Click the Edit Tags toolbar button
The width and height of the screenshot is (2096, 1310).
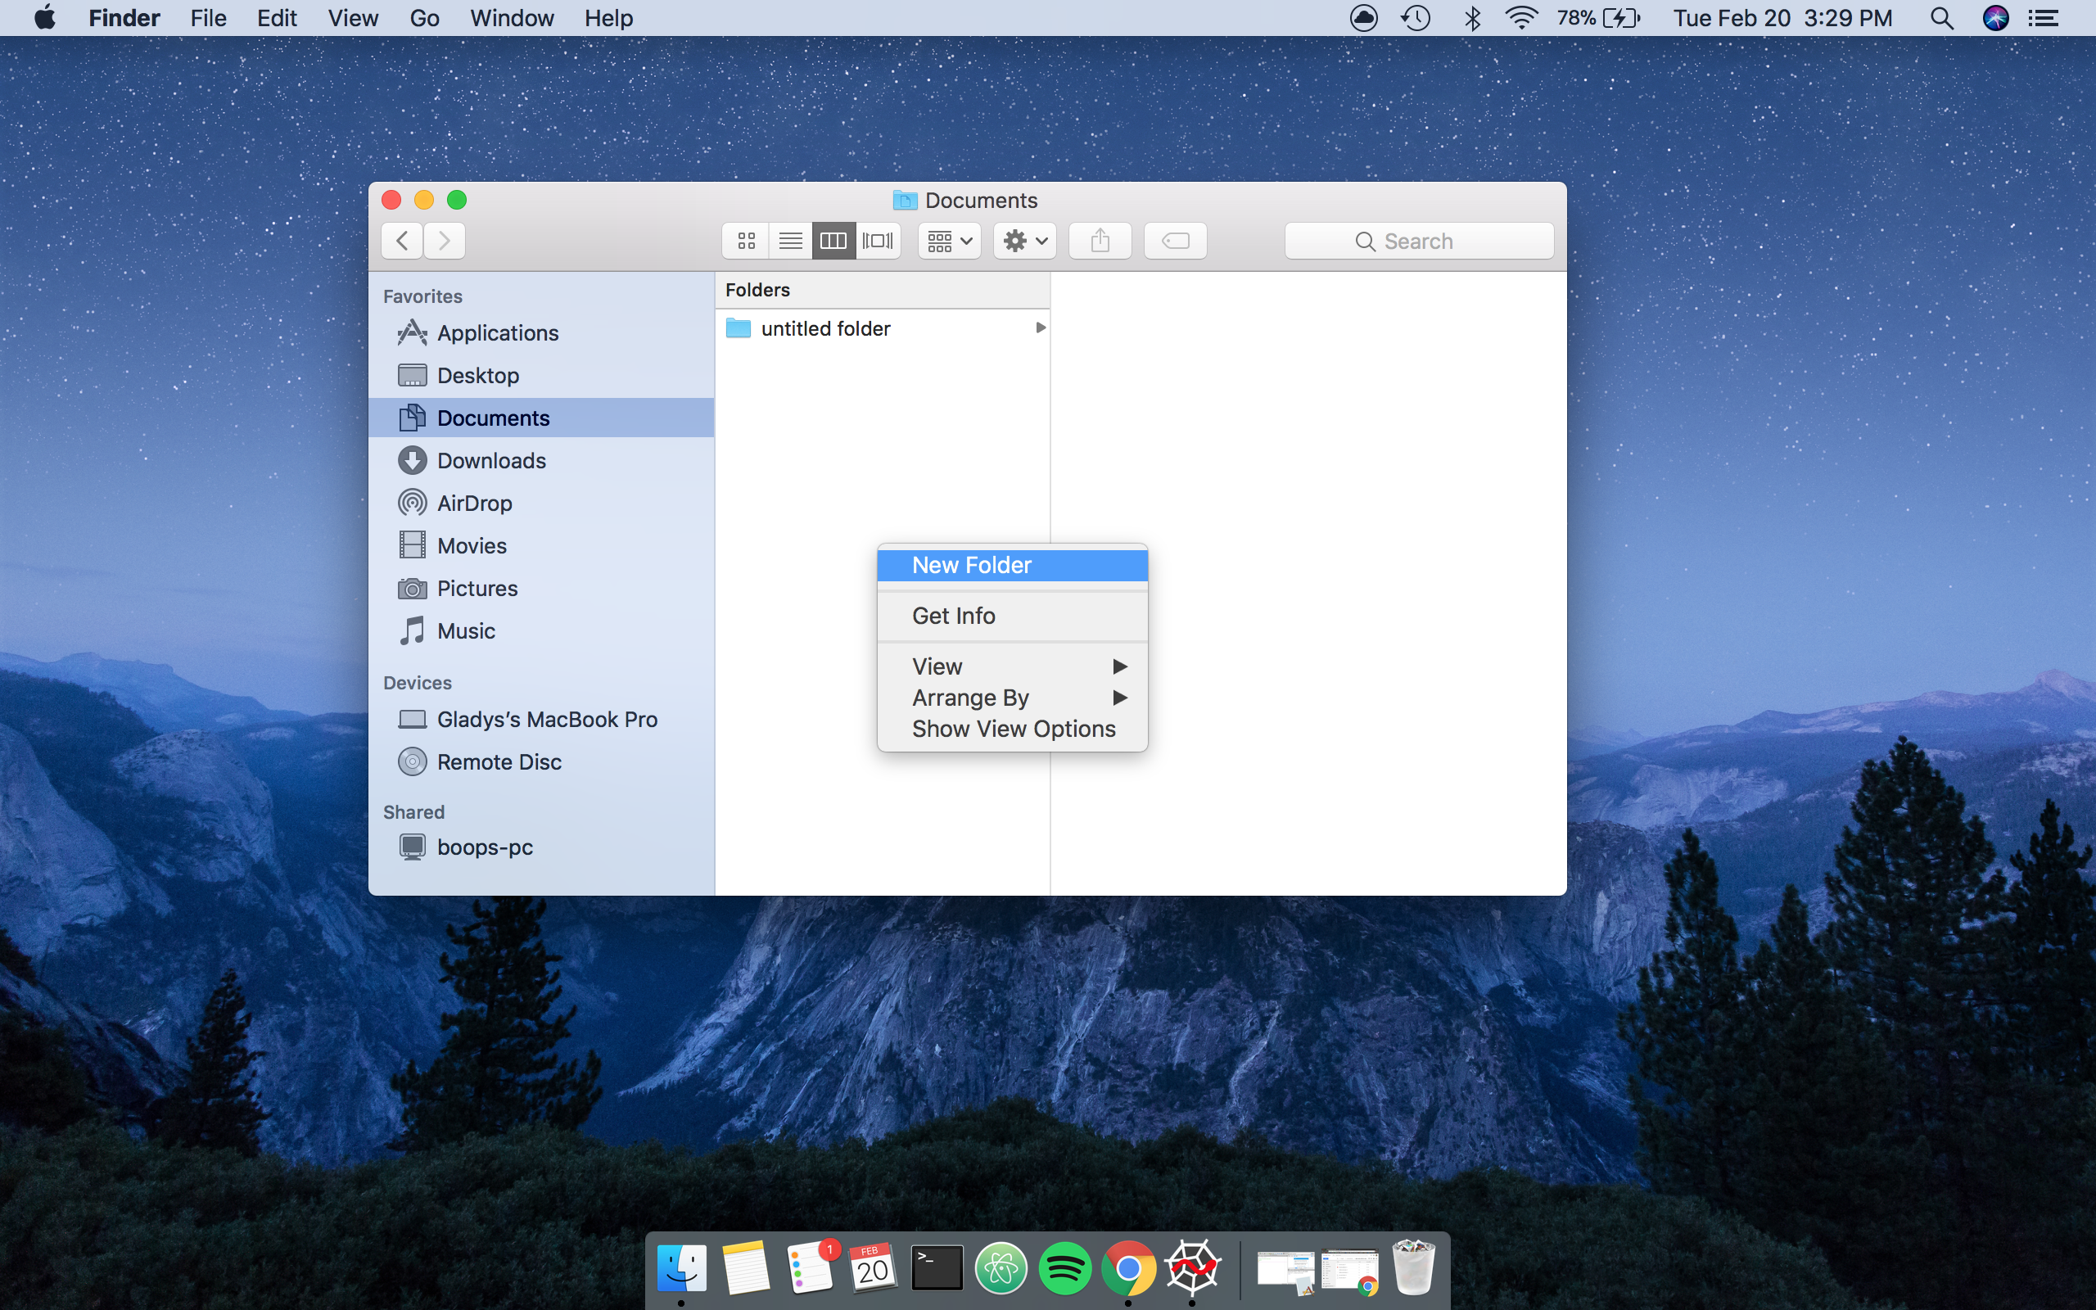[x=1176, y=241]
